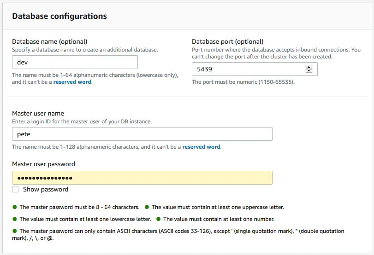Click green dot beside uppercase letter rule
The width and height of the screenshot is (374, 255).
click(147, 207)
